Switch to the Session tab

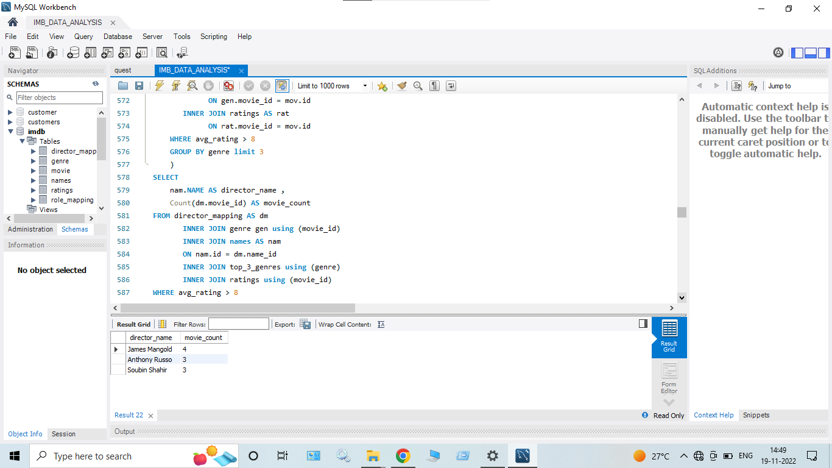coord(63,434)
